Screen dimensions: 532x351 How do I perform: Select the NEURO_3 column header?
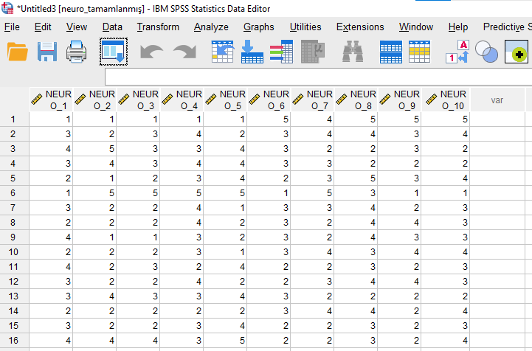click(x=138, y=100)
